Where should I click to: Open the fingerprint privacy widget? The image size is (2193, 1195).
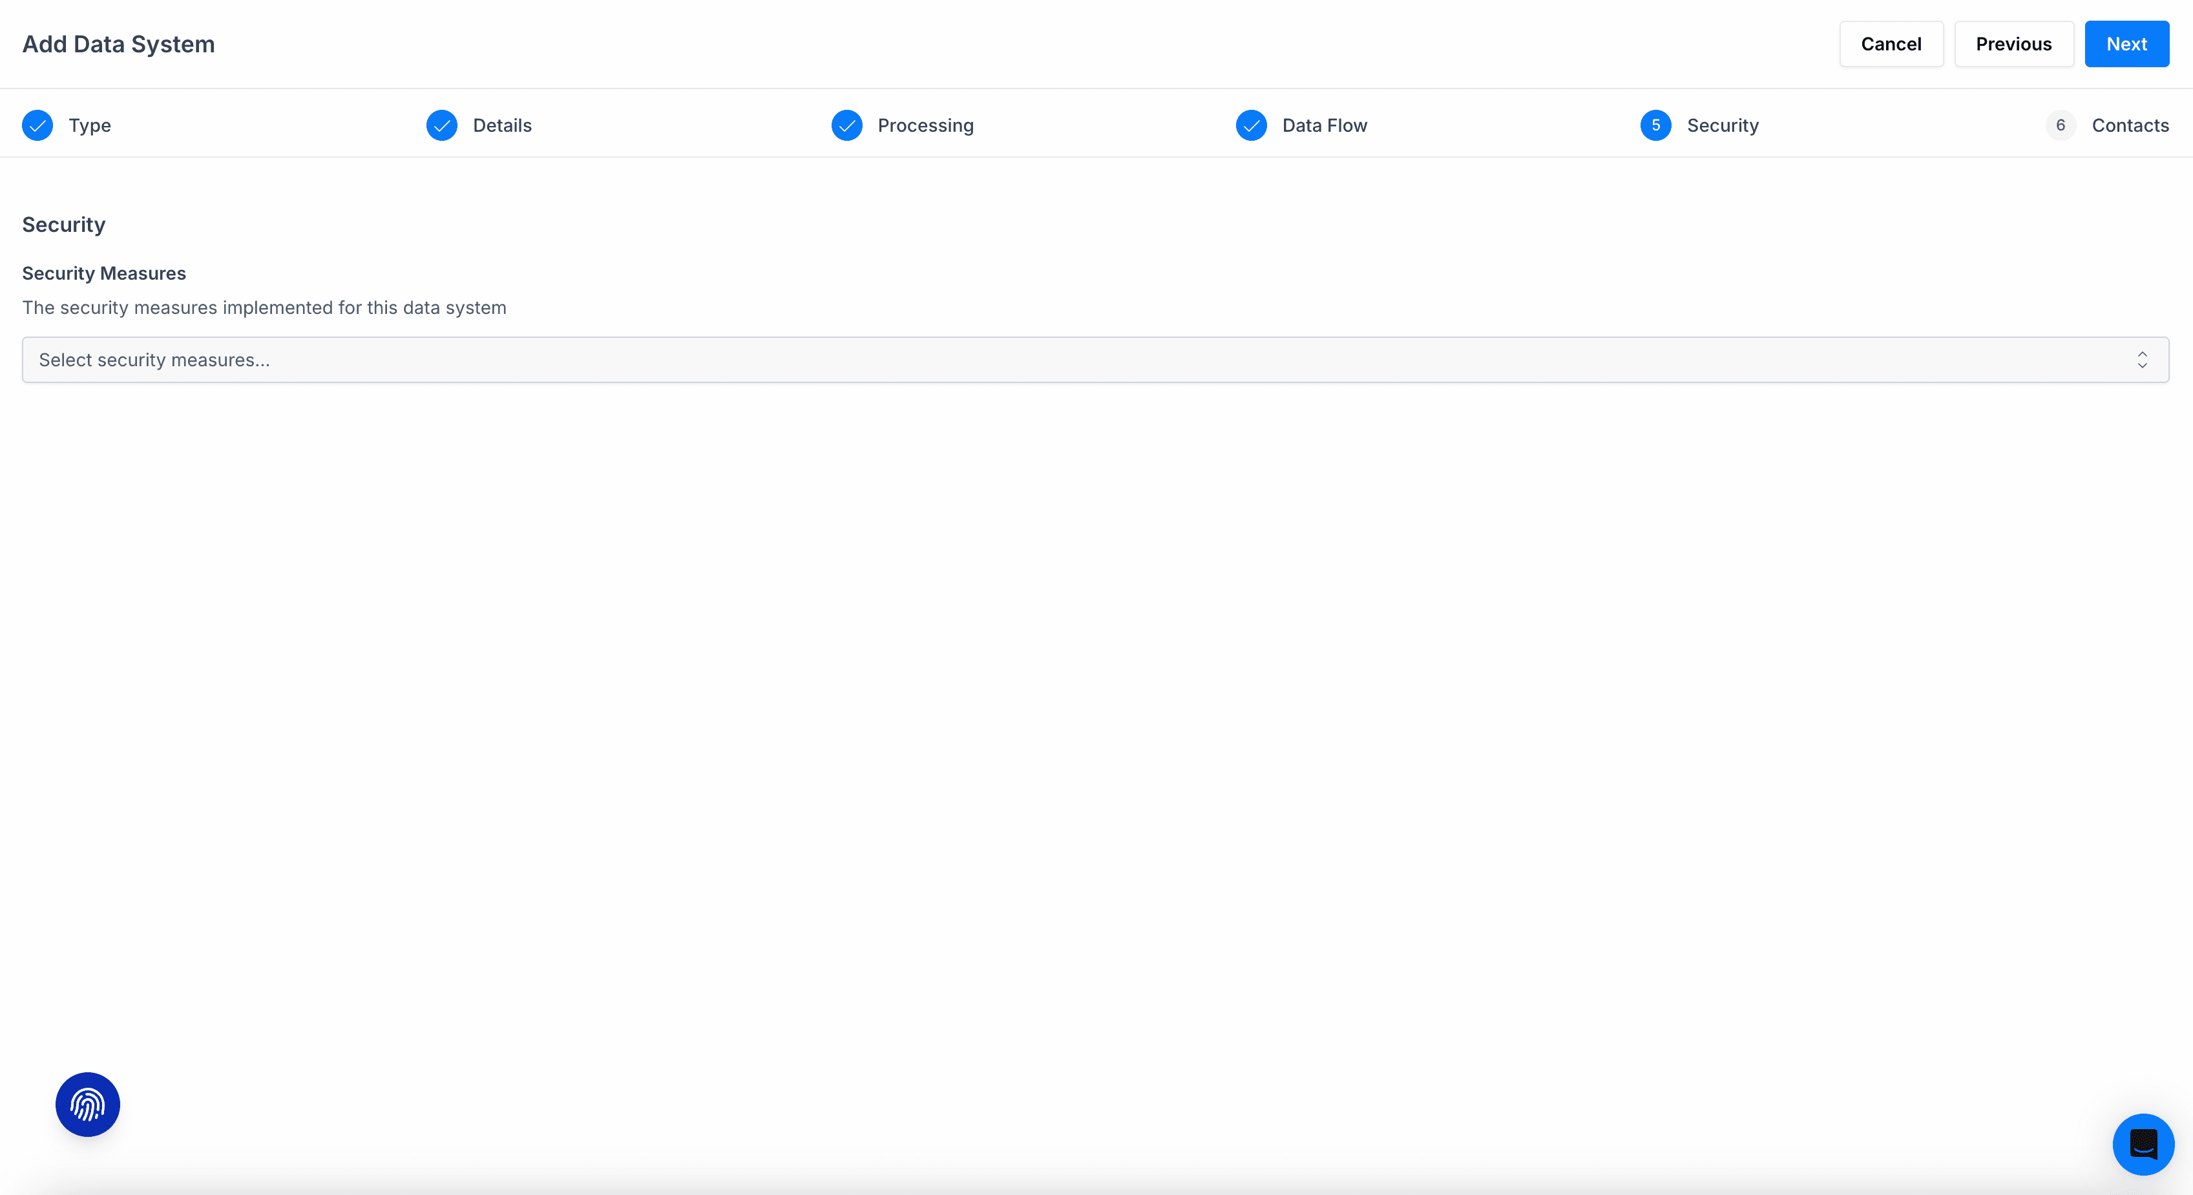pos(88,1104)
